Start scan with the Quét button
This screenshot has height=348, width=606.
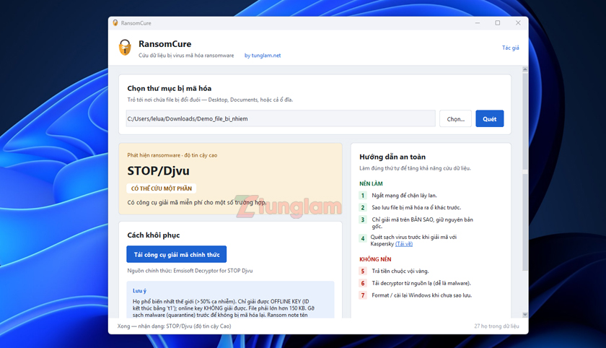[x=489, y=118]
